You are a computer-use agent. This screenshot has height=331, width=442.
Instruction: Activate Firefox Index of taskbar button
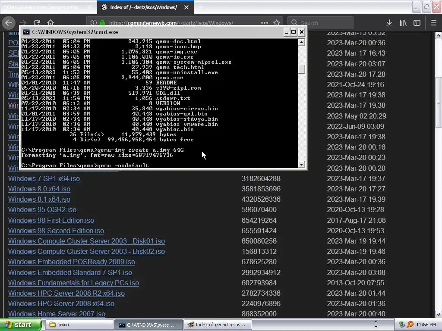[x=218, y=325]
